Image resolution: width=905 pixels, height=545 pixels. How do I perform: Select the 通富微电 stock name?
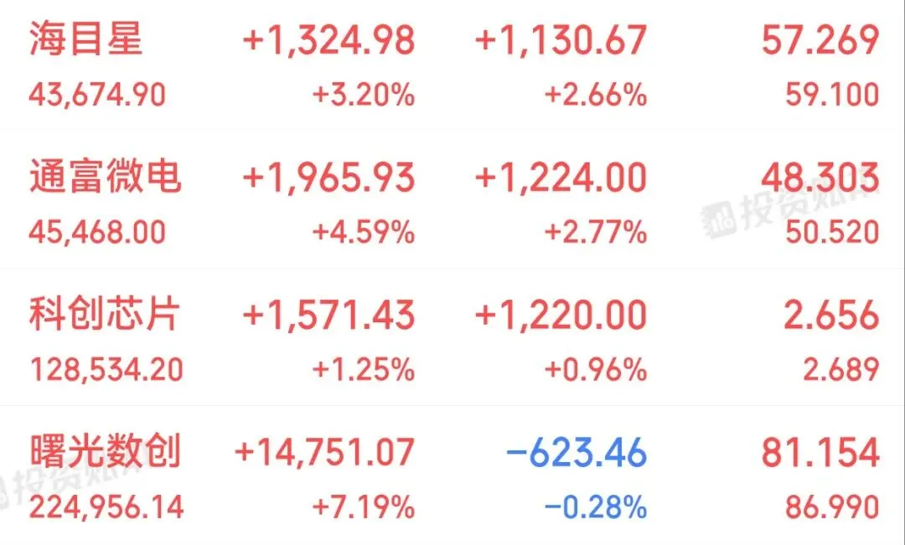pyautogui.click(x=105, y=177)
